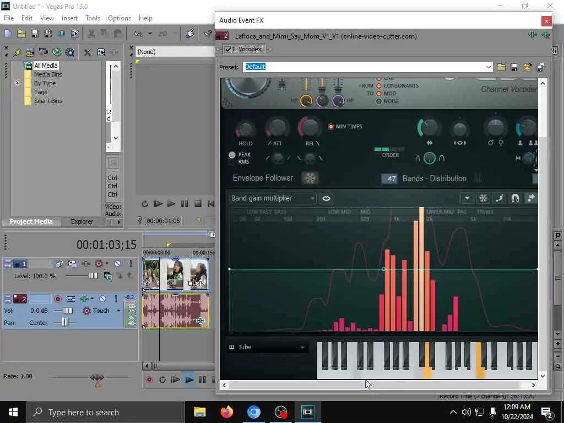Expand the By Type tree node
Viewport: 564px width, 423px height.
click(17, 84)
